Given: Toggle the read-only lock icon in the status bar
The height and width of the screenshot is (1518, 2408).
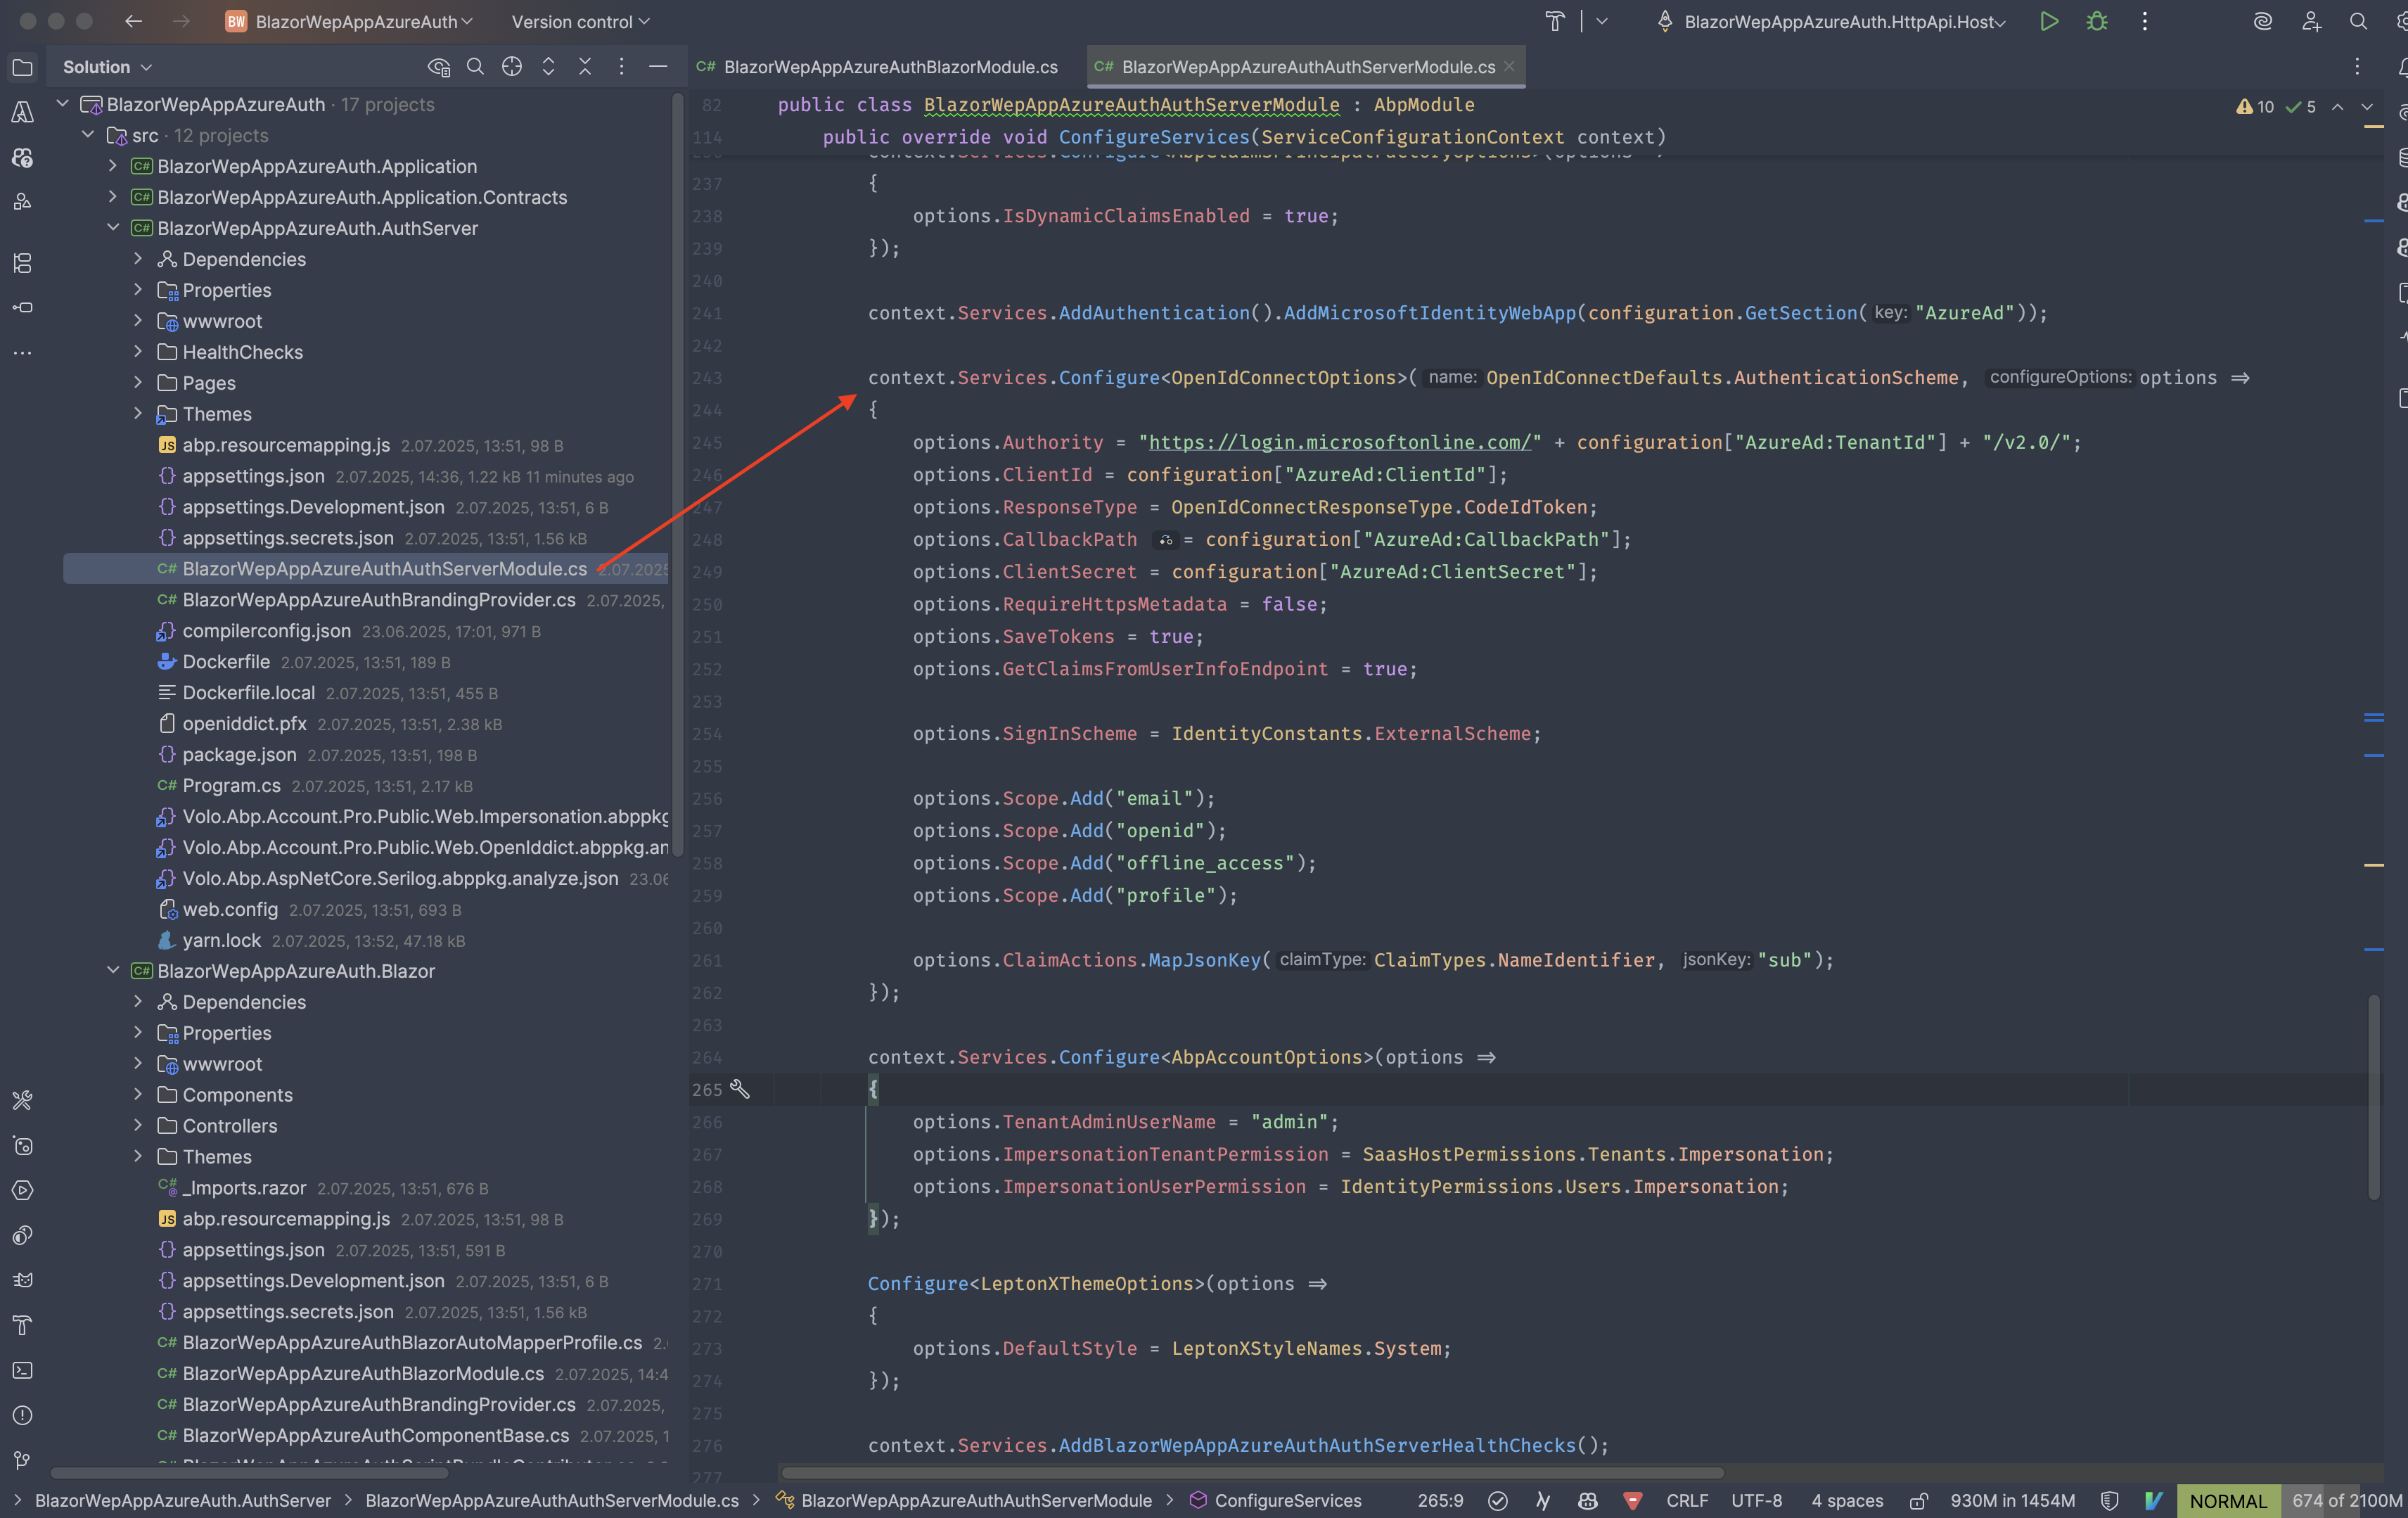Looking at the screenshot, I should (1918, 1500).
